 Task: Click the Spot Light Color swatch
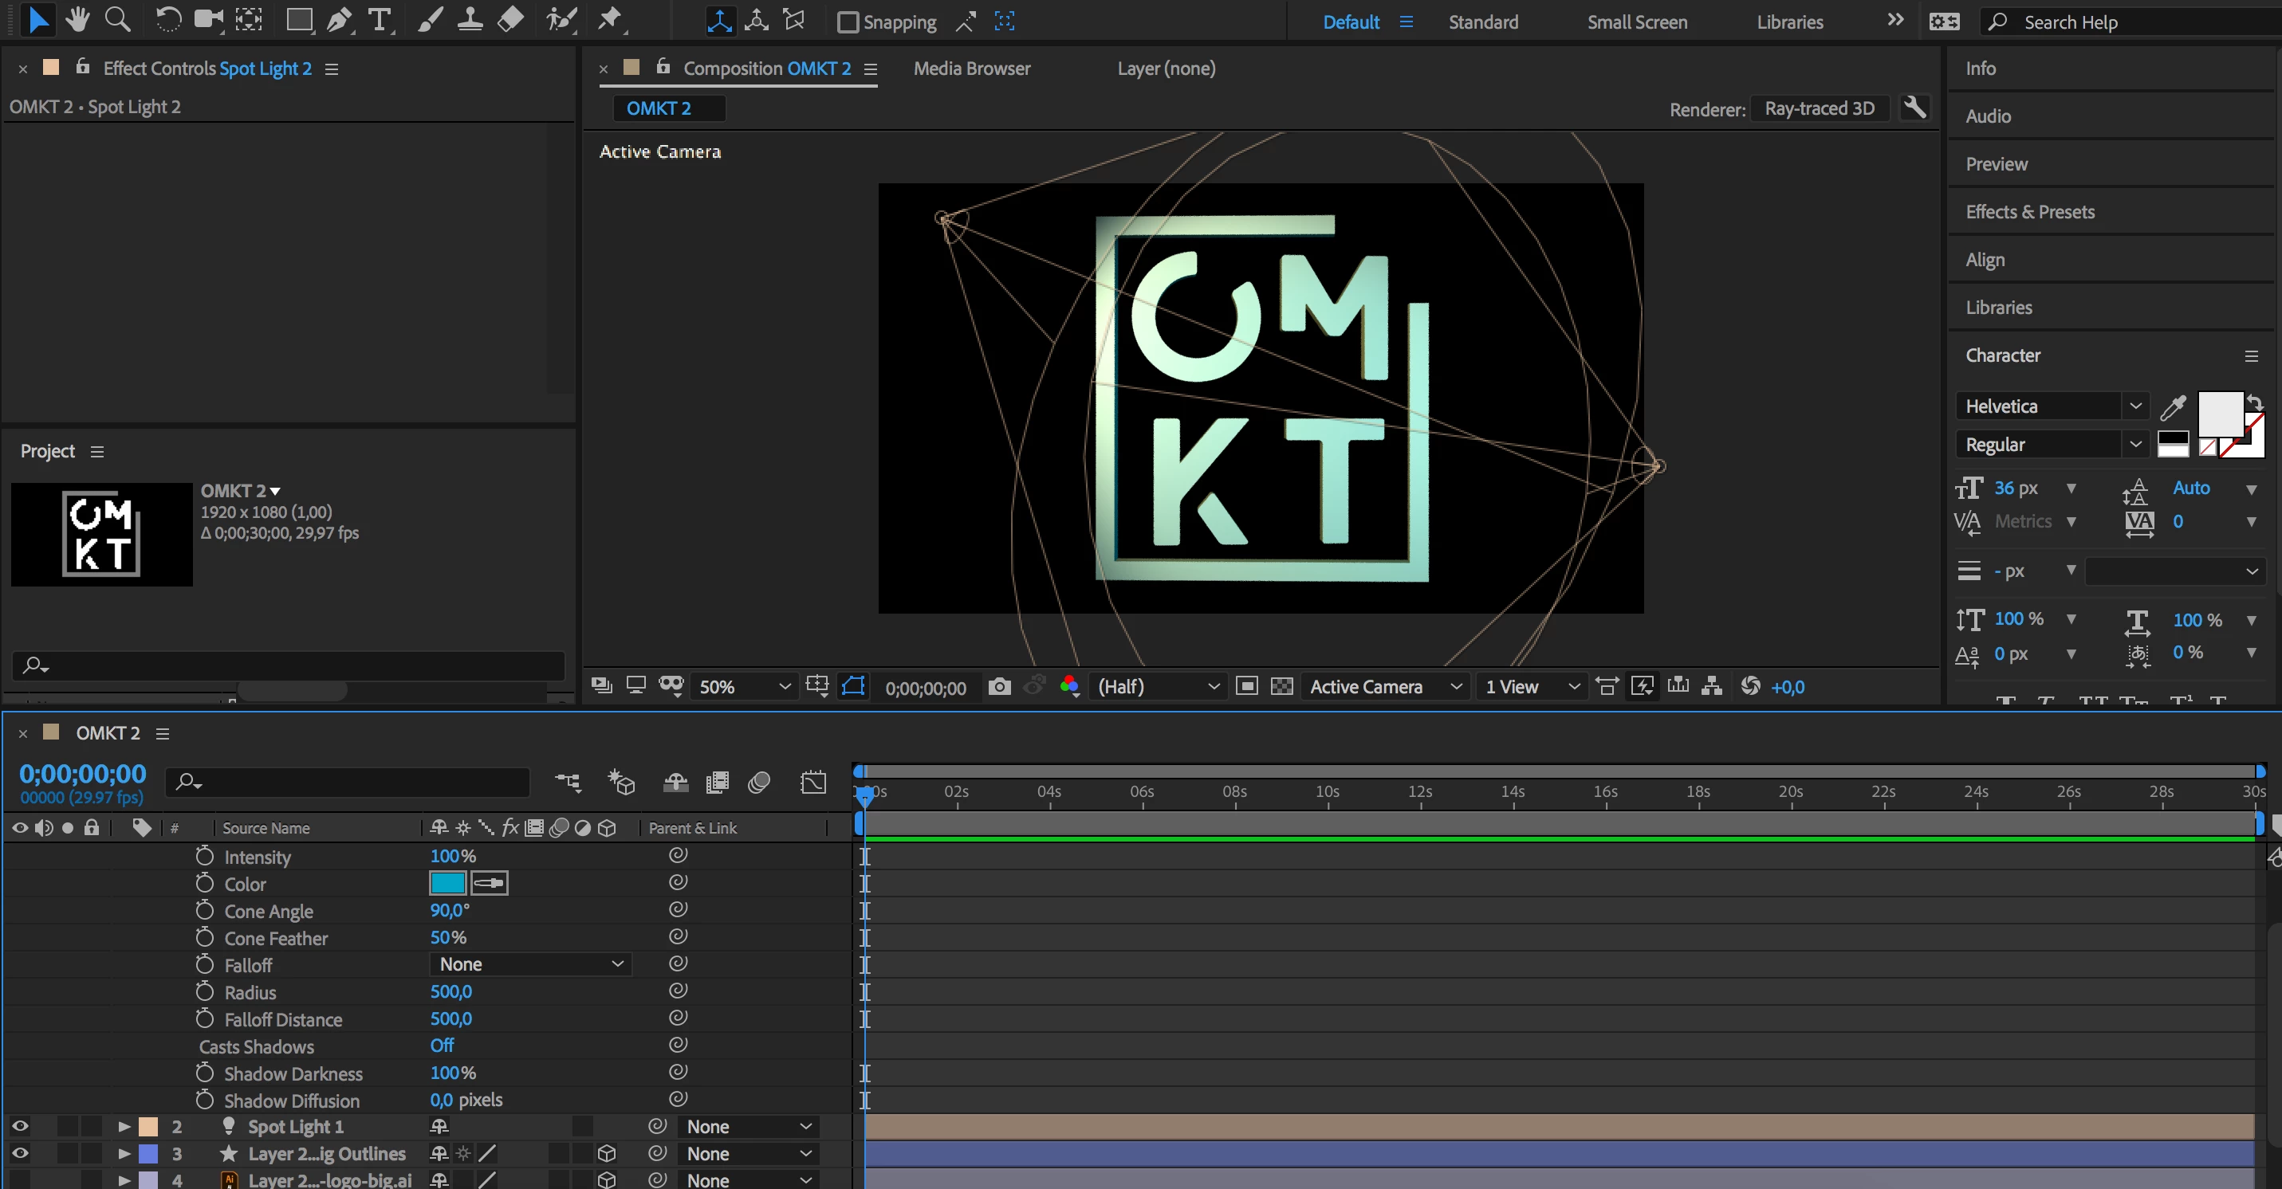pos(447,884)
